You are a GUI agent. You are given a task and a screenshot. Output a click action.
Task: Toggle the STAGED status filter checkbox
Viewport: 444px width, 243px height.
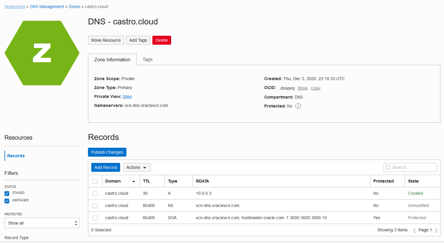(7, 193)
